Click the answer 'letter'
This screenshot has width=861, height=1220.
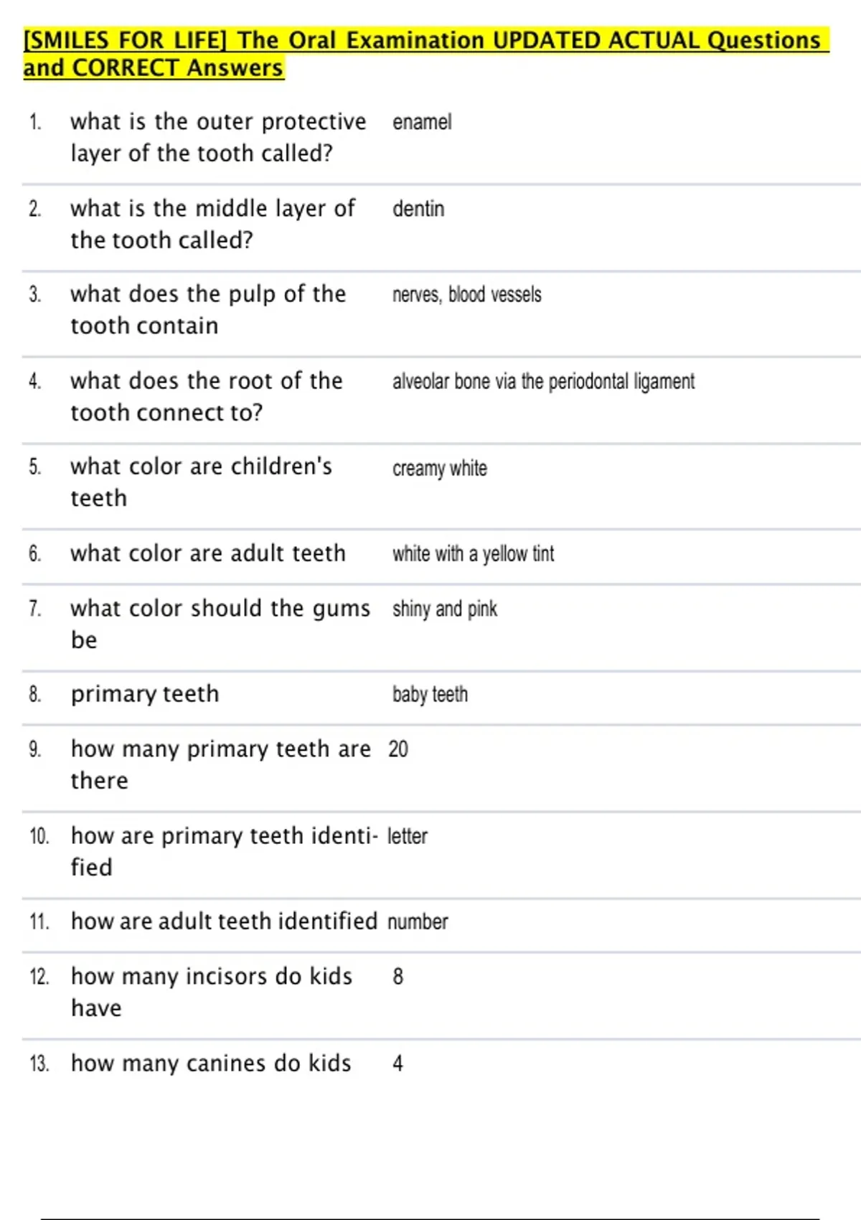408,835
